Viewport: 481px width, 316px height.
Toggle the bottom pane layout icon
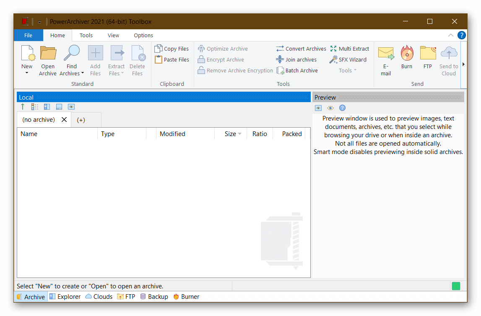pyautogui.click(x=59, y=107)
